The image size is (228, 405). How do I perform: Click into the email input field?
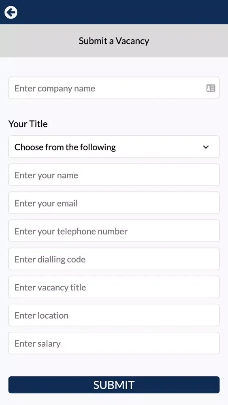coord(114,203)
